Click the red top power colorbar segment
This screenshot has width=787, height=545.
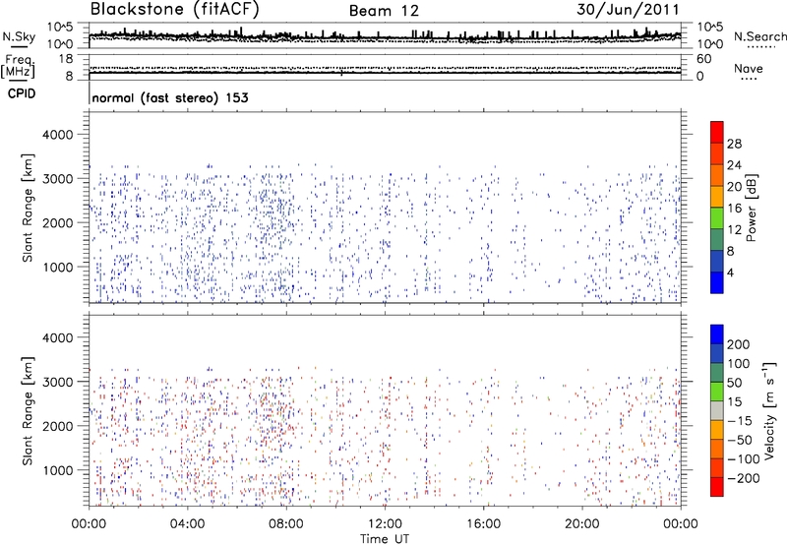tap(717, 132)
